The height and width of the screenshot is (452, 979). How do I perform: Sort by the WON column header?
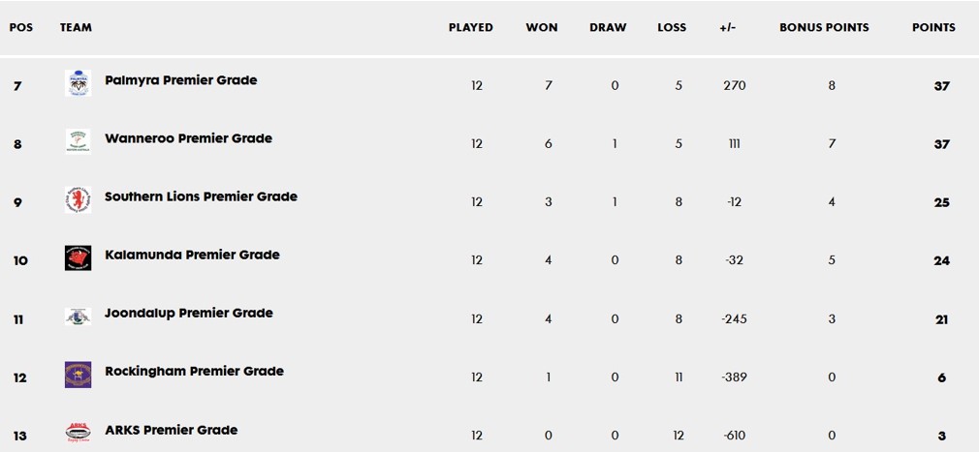point(542,28)
